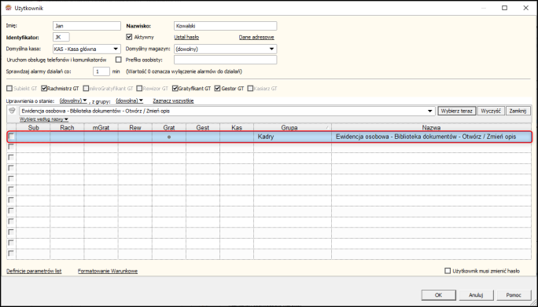Click the Nazwa column header
Image resolution: width=538 pixels, height=307 pixels.
[431, 127]
